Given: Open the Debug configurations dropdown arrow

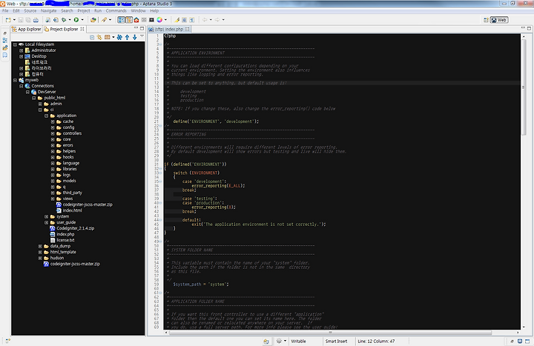Looking at the screenshot, I should point(70,20).
